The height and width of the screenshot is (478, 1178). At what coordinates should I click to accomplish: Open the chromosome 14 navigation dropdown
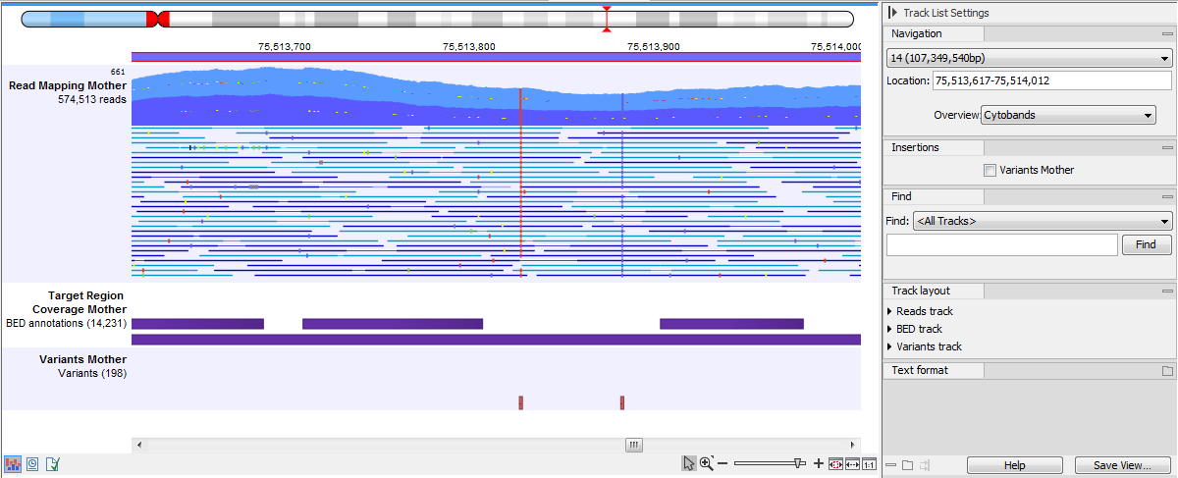(1028, 60)
